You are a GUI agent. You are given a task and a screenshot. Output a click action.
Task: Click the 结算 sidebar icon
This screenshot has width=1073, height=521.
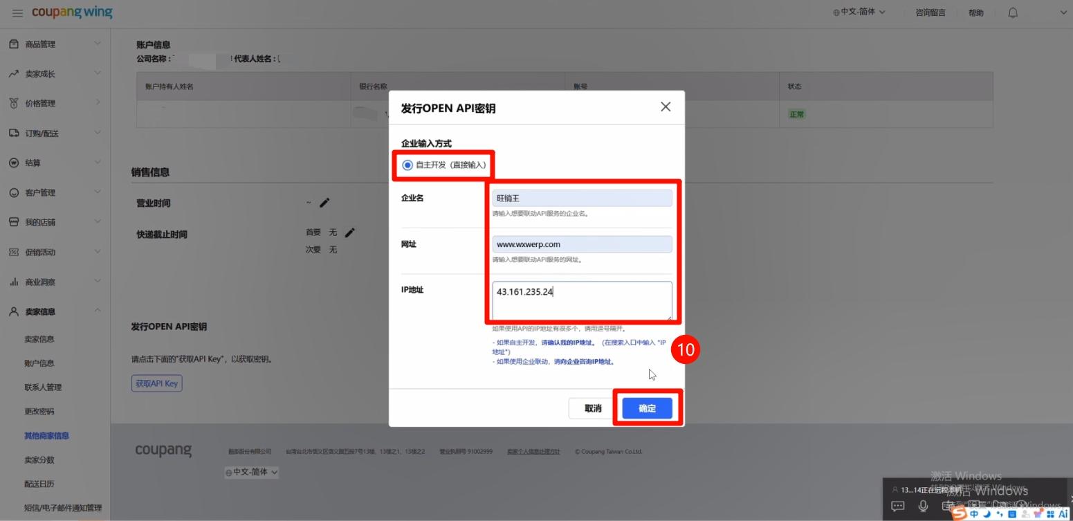[13, 163]
